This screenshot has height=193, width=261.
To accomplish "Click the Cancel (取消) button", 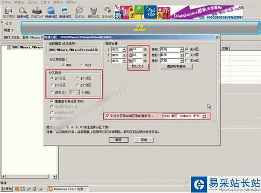I will pos(144,140).
